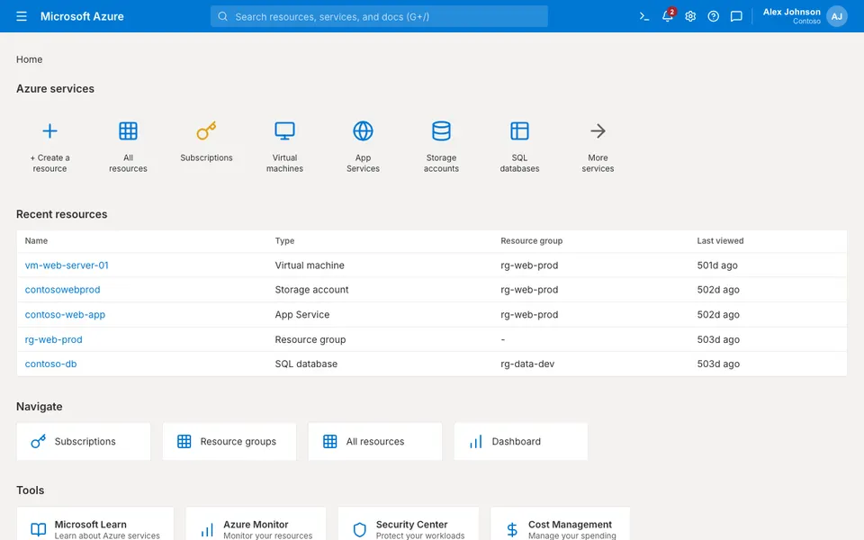Open contoso-db database link
Viewport: 864px width, 540px height.
pyautogui.click(x=50, y=364)
